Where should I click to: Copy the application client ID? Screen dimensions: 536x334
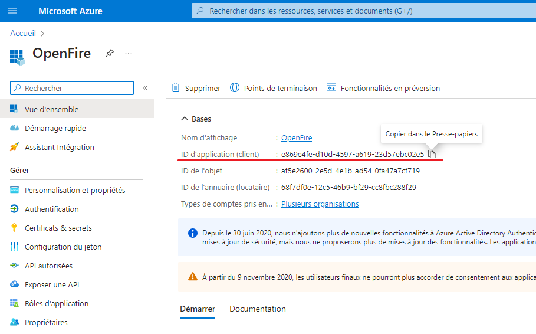(432, 155)
